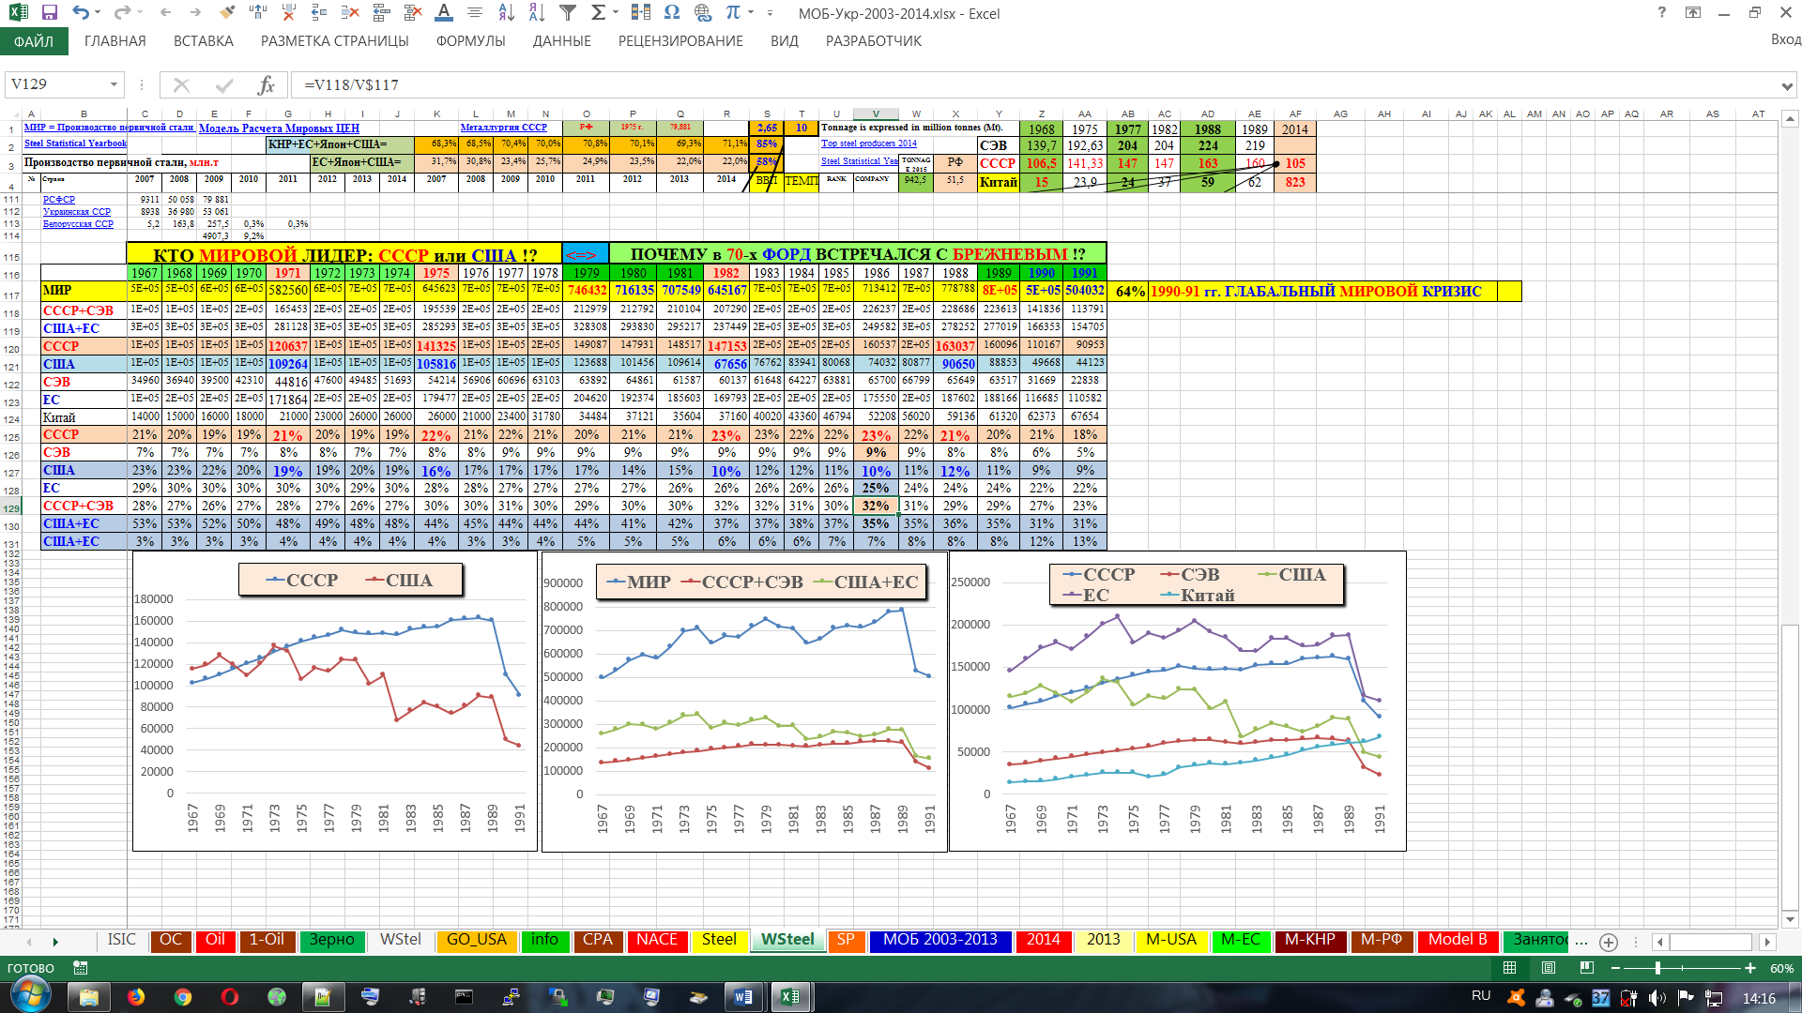Click the format painter brush icon
The width and height of the screenshot is (1802, 1013).
pyautogui.click(x=226, y=13)
